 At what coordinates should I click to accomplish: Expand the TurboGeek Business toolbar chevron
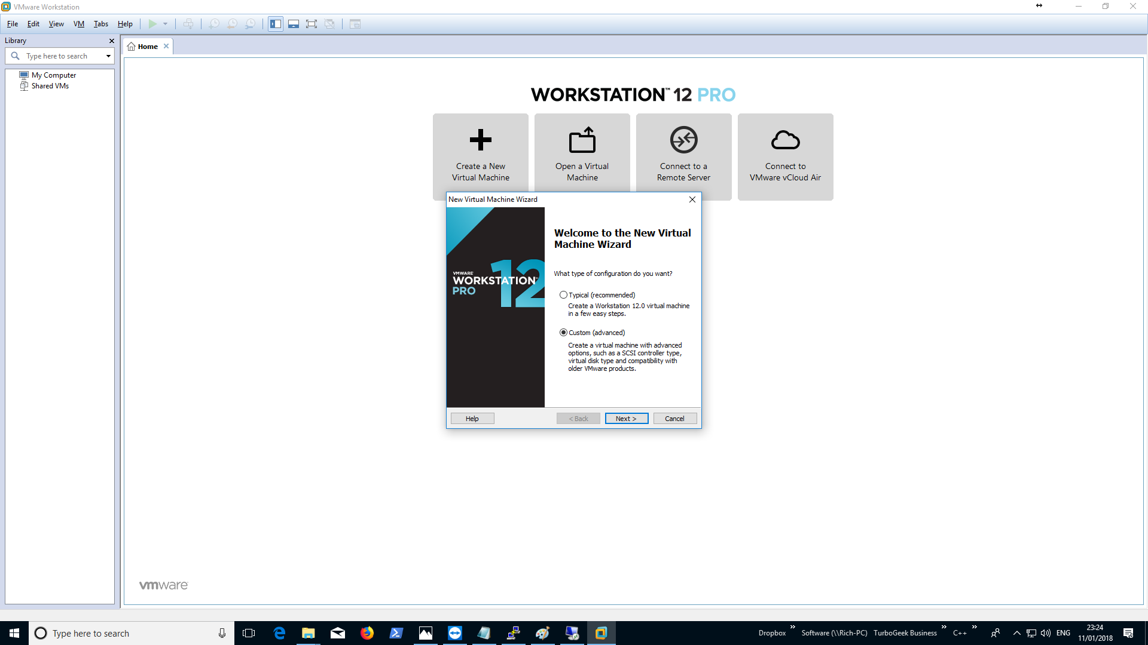[x=944, y=627]
